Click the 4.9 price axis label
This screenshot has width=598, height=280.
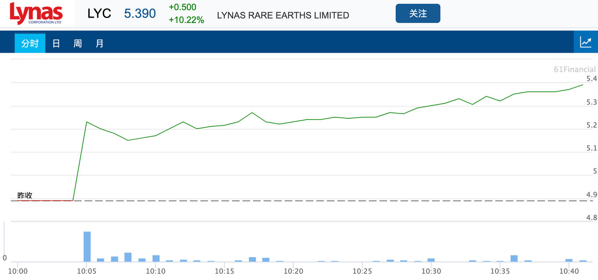[592, 194]
